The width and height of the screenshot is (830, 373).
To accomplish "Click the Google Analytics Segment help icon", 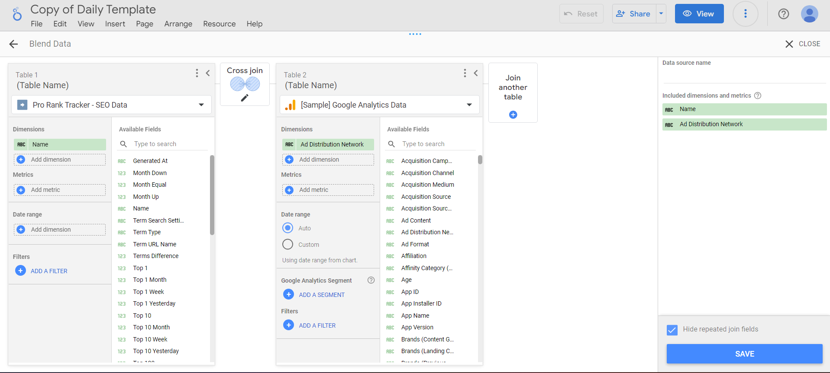I will [x=371, y=280].
